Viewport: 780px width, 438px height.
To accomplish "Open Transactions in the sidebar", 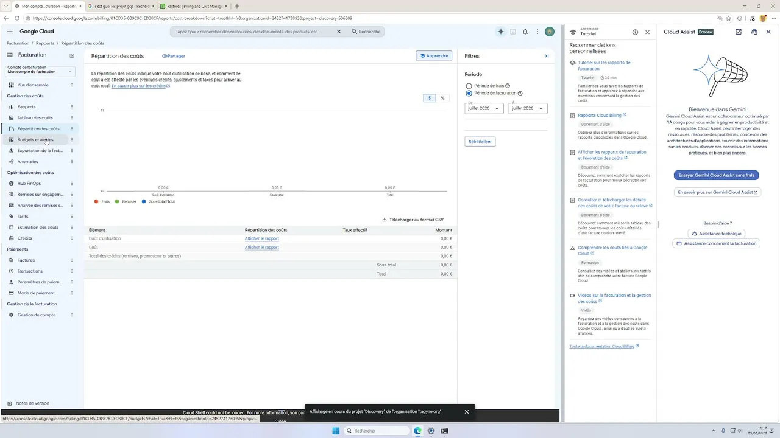I will coord(30,271).
